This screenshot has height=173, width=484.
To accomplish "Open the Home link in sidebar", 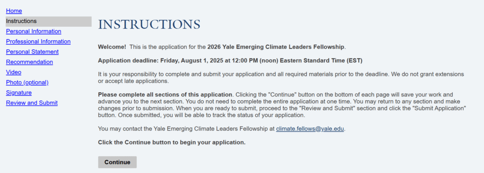I will point(14,11).
